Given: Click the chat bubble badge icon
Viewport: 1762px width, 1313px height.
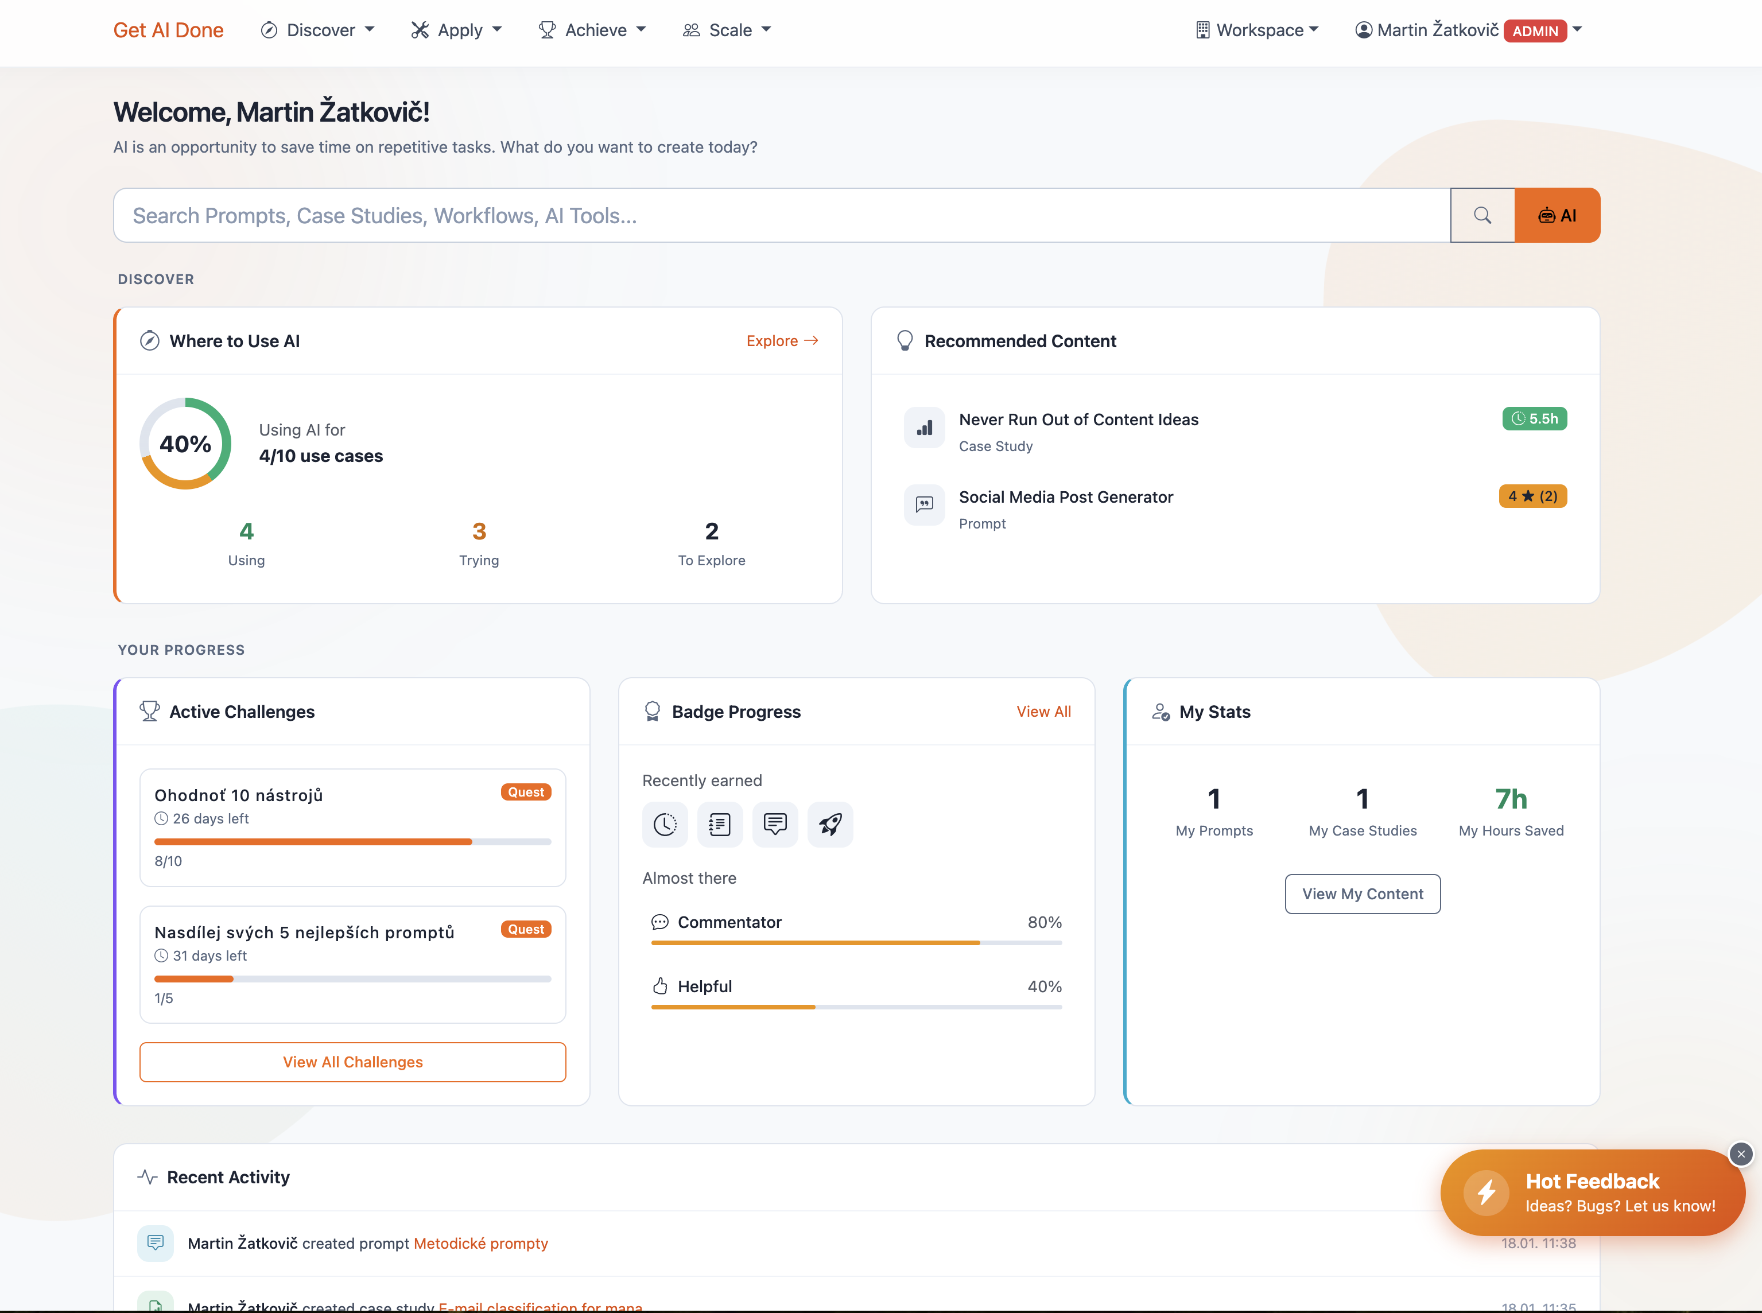Looking at the screenshot, I should coord(775,824).
